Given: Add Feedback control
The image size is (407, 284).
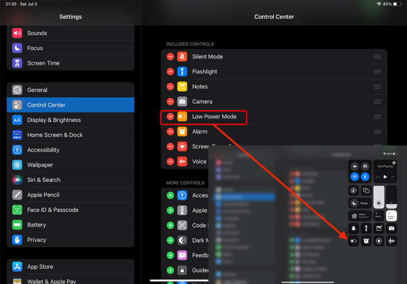Looking at the screenshot, I should (x=170, y=255).
